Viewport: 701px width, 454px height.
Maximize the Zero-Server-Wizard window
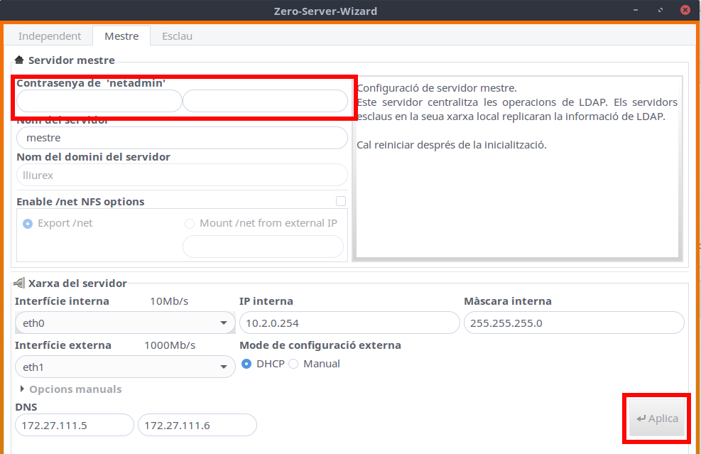pos(661,11)
